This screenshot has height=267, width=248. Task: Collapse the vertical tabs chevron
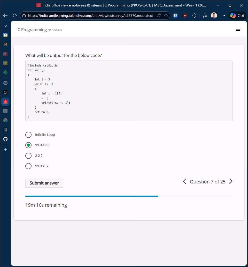pos(5,26)
